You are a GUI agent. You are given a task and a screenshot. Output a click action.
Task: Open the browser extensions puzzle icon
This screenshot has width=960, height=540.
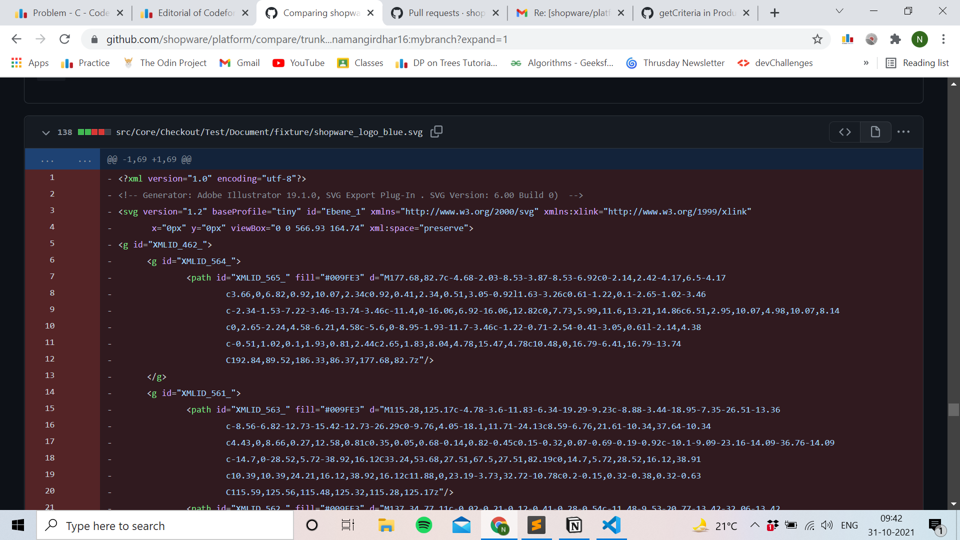(x=895, y=39)
